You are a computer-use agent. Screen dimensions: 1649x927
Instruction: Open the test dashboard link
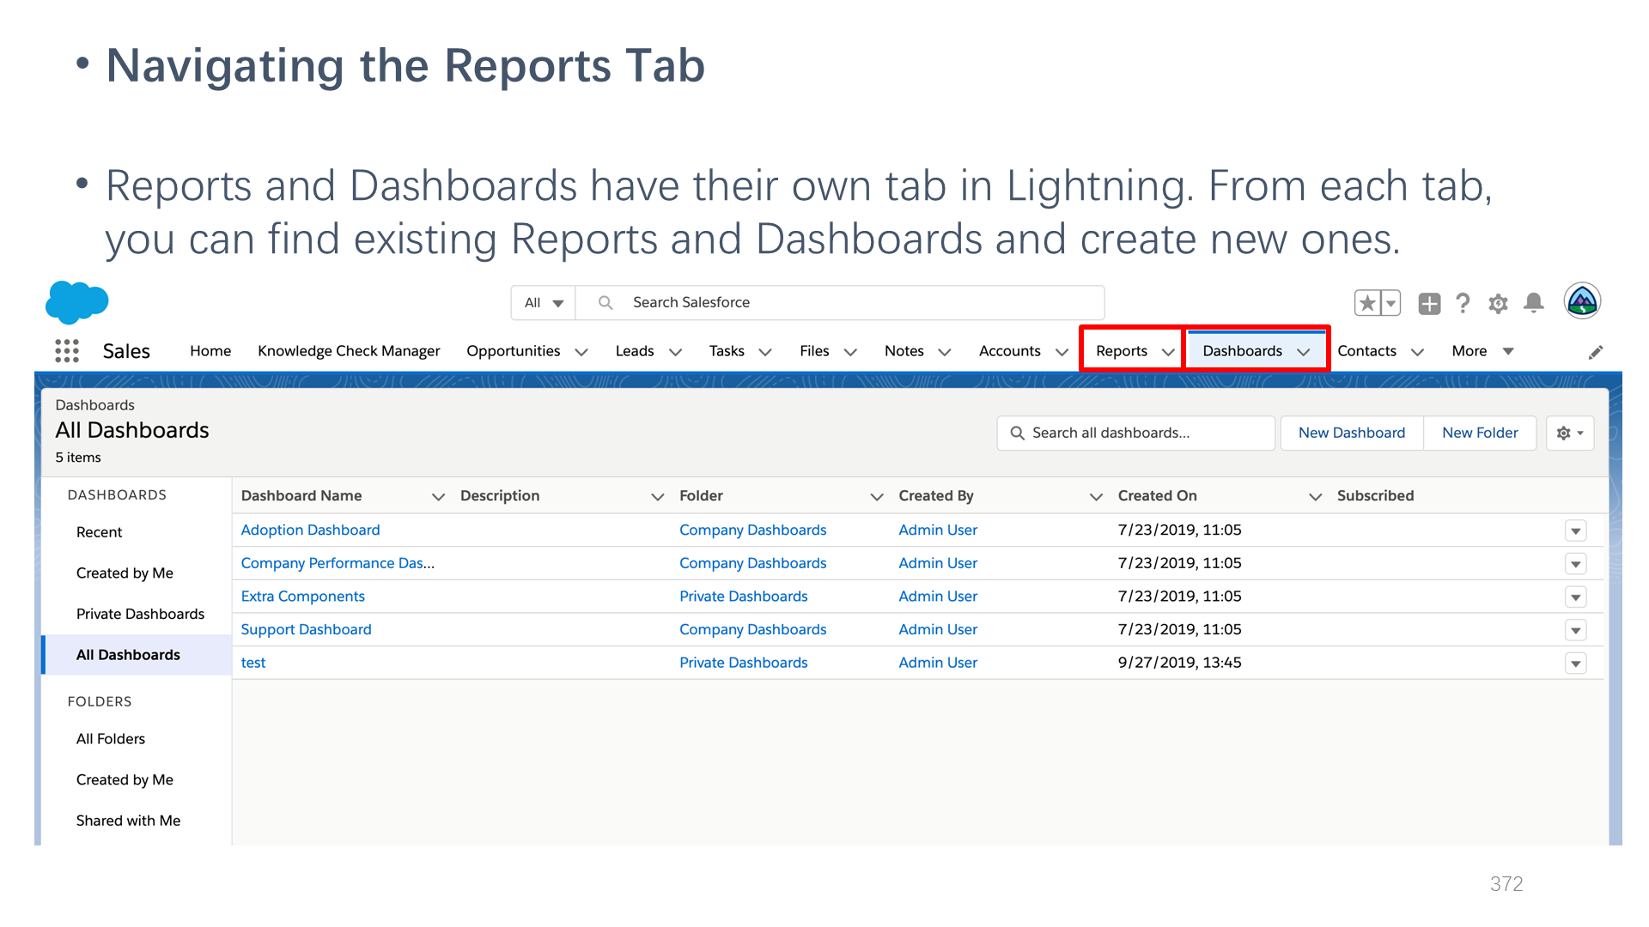pos(253,663)
